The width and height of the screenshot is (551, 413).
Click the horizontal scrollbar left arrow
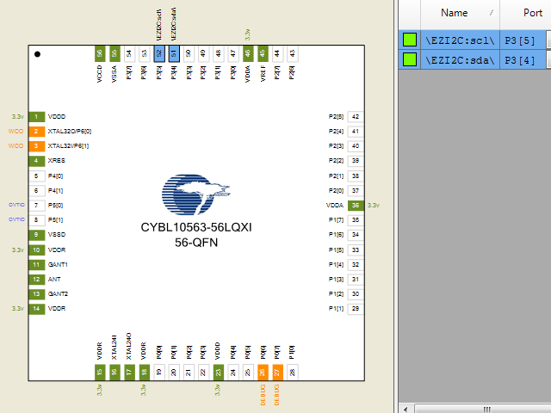coord(406,409)
